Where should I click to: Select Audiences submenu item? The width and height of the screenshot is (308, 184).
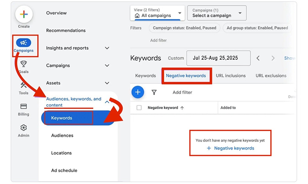click(x=62, y=135)
